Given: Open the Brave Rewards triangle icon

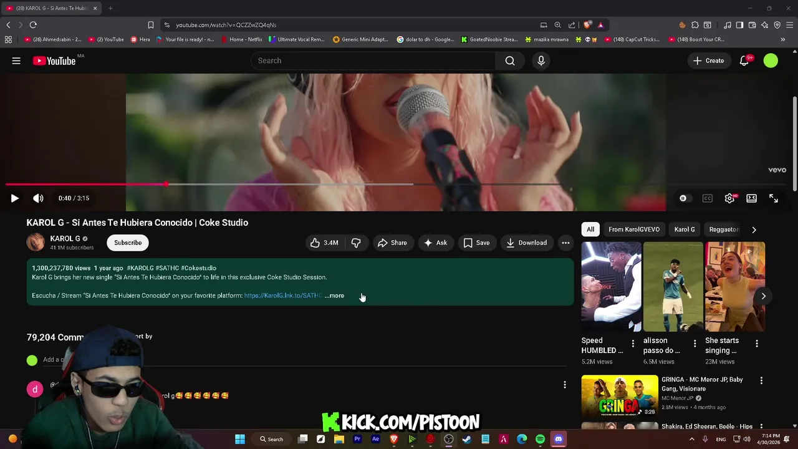Looking at the screenshot, I should (600, 25).
